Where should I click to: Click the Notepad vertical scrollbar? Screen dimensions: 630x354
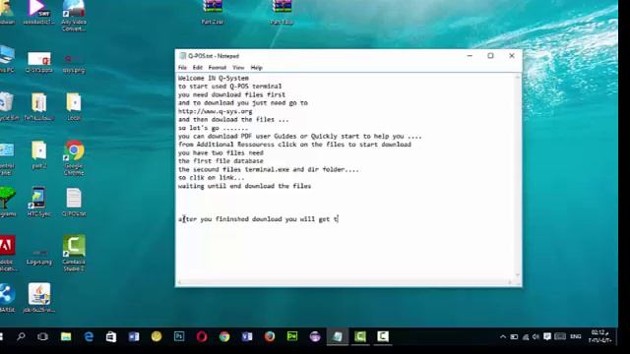coord(518,176)
